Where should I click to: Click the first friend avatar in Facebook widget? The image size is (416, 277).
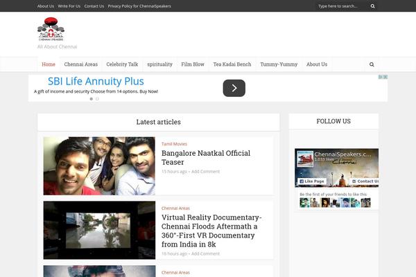[304, 203]
